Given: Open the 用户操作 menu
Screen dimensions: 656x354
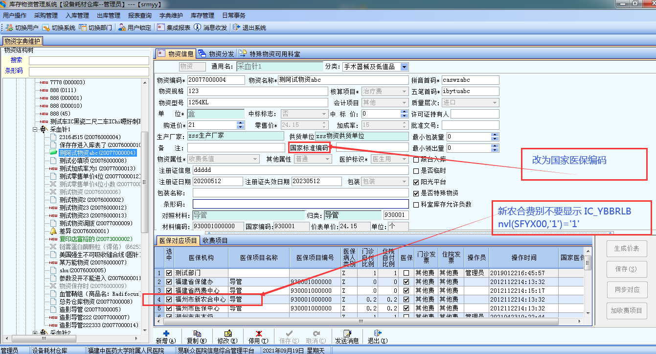Looking at the screenshot, I should pos(15,16).
